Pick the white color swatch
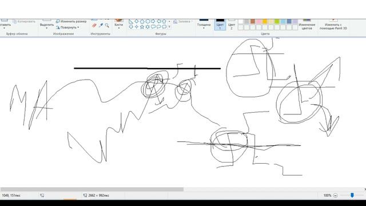Screen dimensions: 366x206 pos(241,22)
